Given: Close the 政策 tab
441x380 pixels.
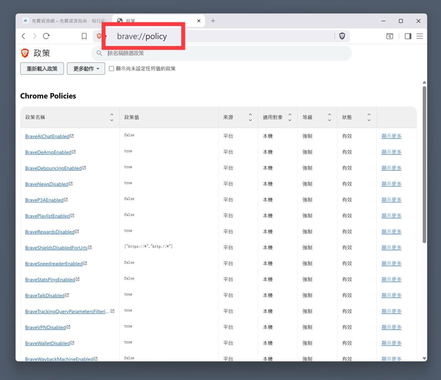Looking at the screenshot, I should click(199, 21).
